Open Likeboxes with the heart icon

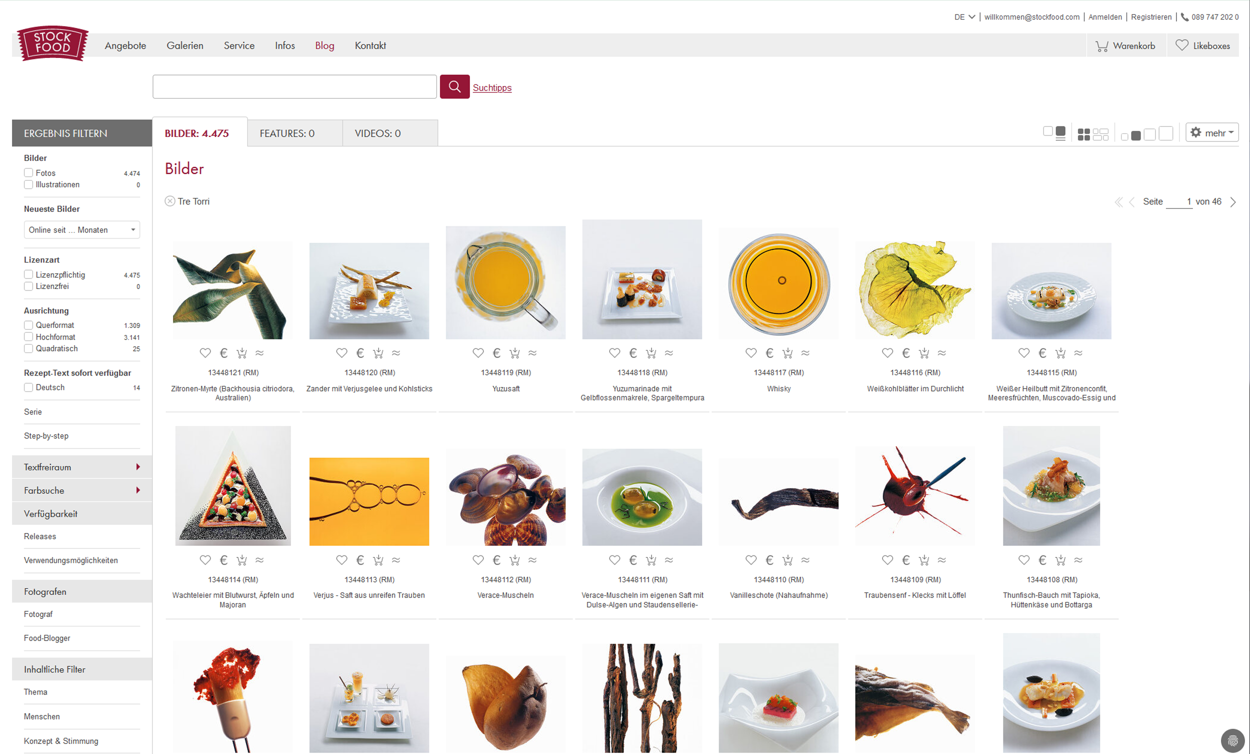1203,45
